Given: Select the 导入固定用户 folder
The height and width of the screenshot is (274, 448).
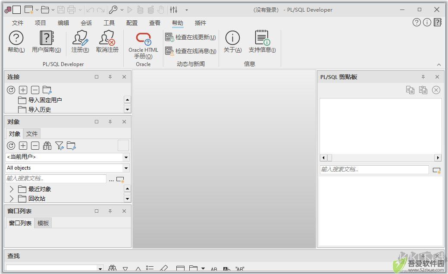Looking at the screenshot, I should point(40,100).
